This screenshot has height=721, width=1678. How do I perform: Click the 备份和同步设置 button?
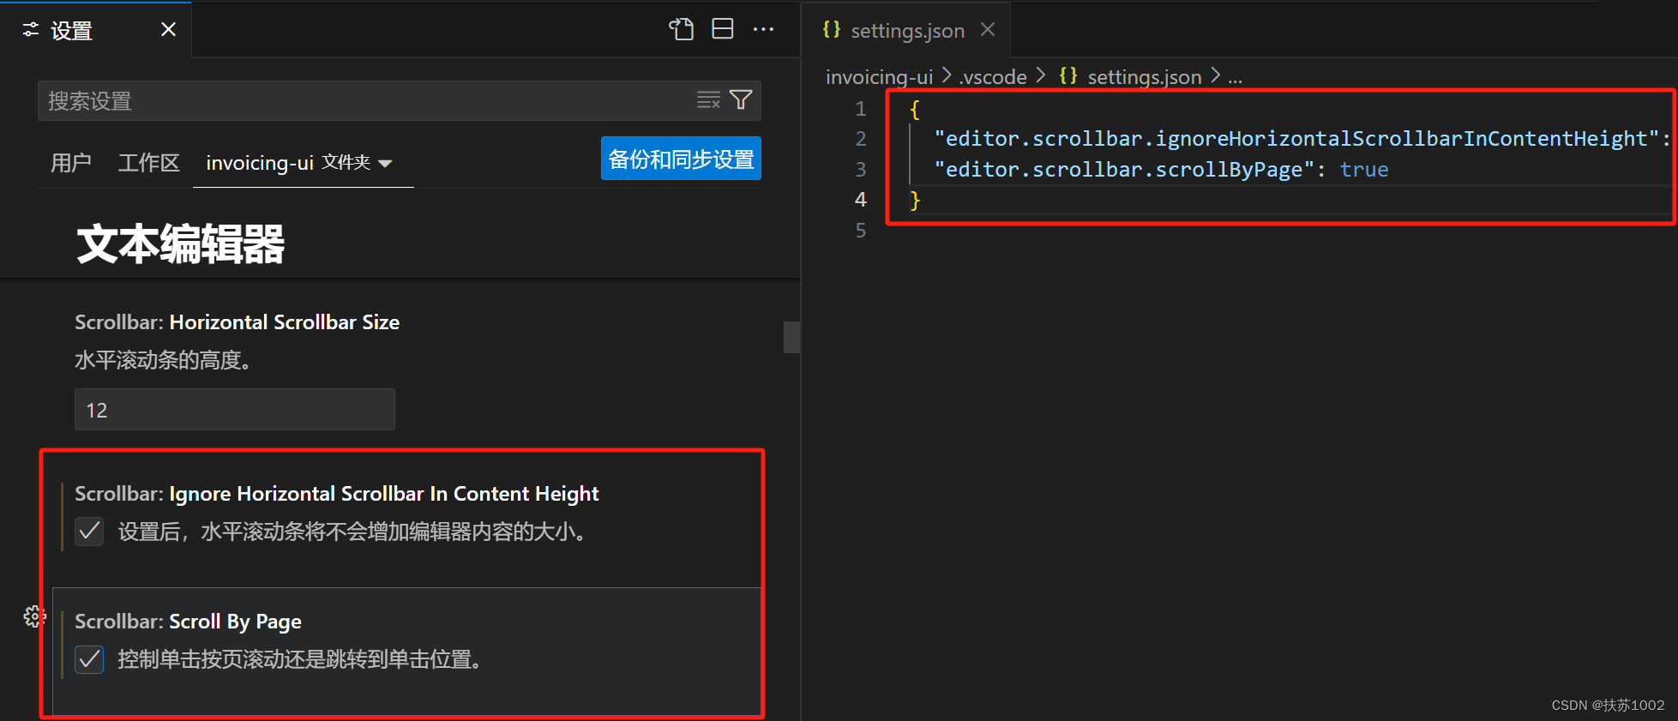[681, 159]
